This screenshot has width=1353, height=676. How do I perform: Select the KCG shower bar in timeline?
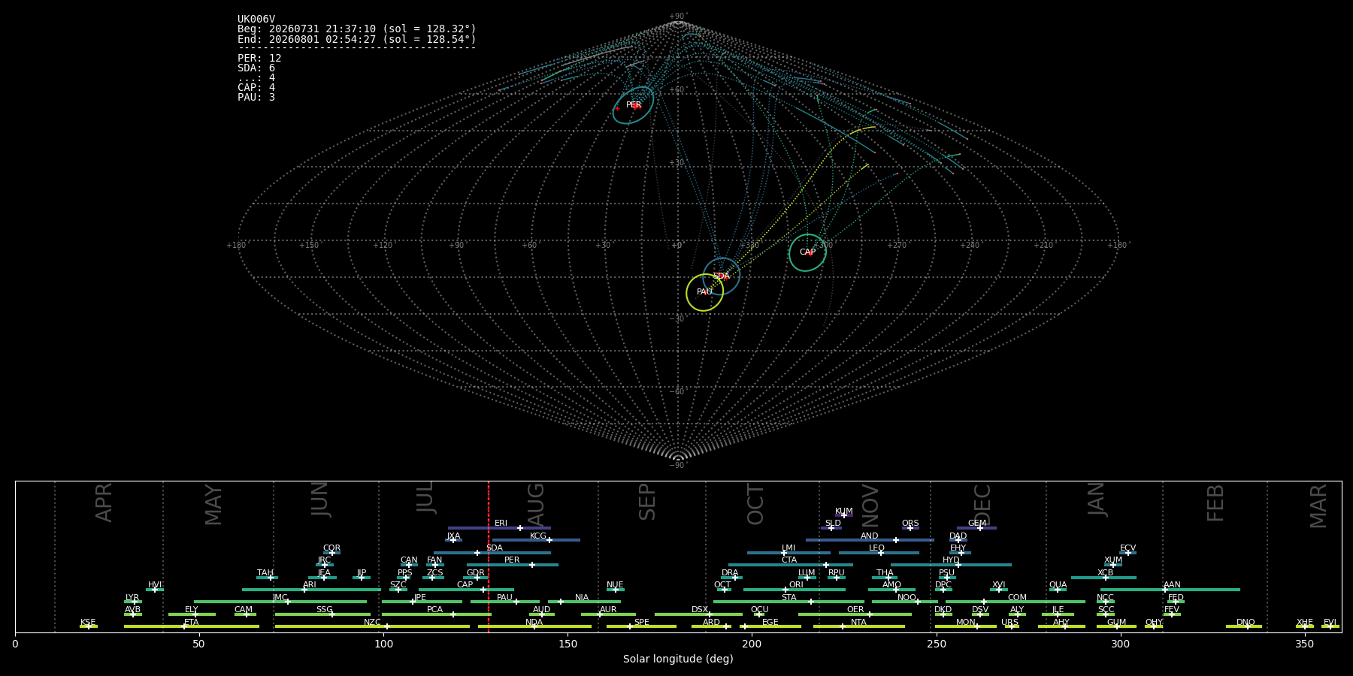pos(536,540)
